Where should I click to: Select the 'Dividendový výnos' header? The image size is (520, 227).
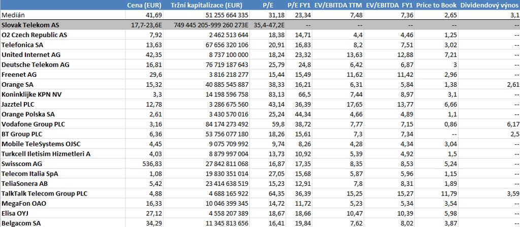490,5
